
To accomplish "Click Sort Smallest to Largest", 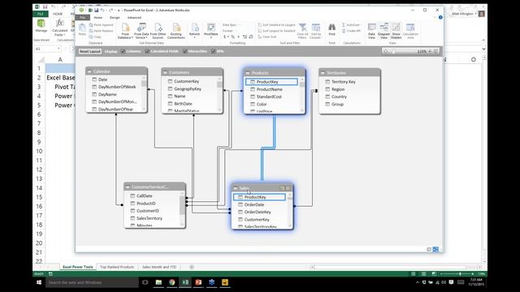I will coord(276,25).
